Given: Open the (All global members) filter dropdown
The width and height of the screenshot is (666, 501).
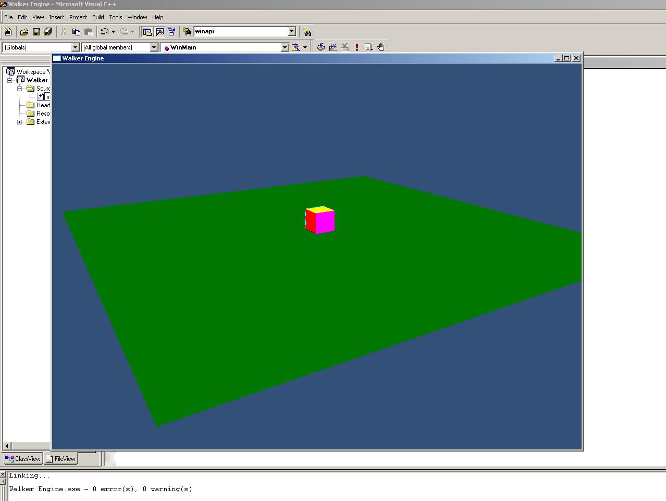Looking at the screenshot, I should tap(154, 47).
